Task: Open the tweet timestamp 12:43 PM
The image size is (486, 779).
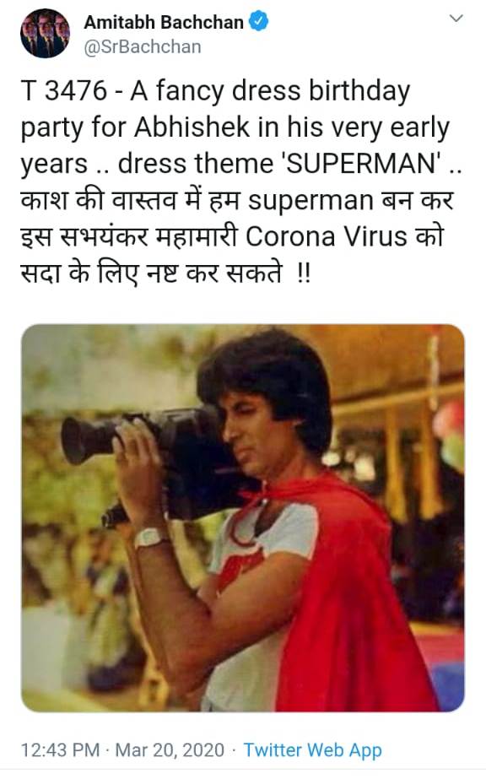Action: pos(60,749)
